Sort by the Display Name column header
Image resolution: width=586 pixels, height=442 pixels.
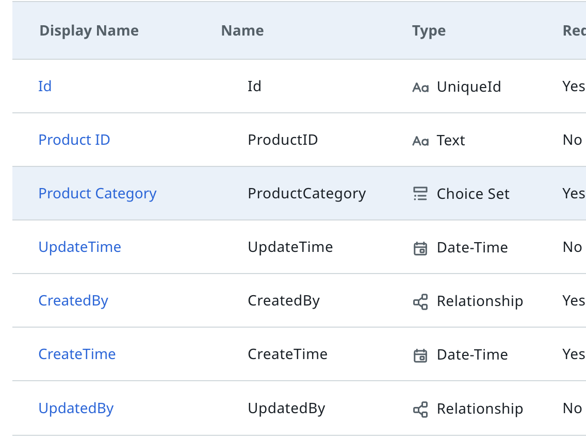[x=89, y=30]
